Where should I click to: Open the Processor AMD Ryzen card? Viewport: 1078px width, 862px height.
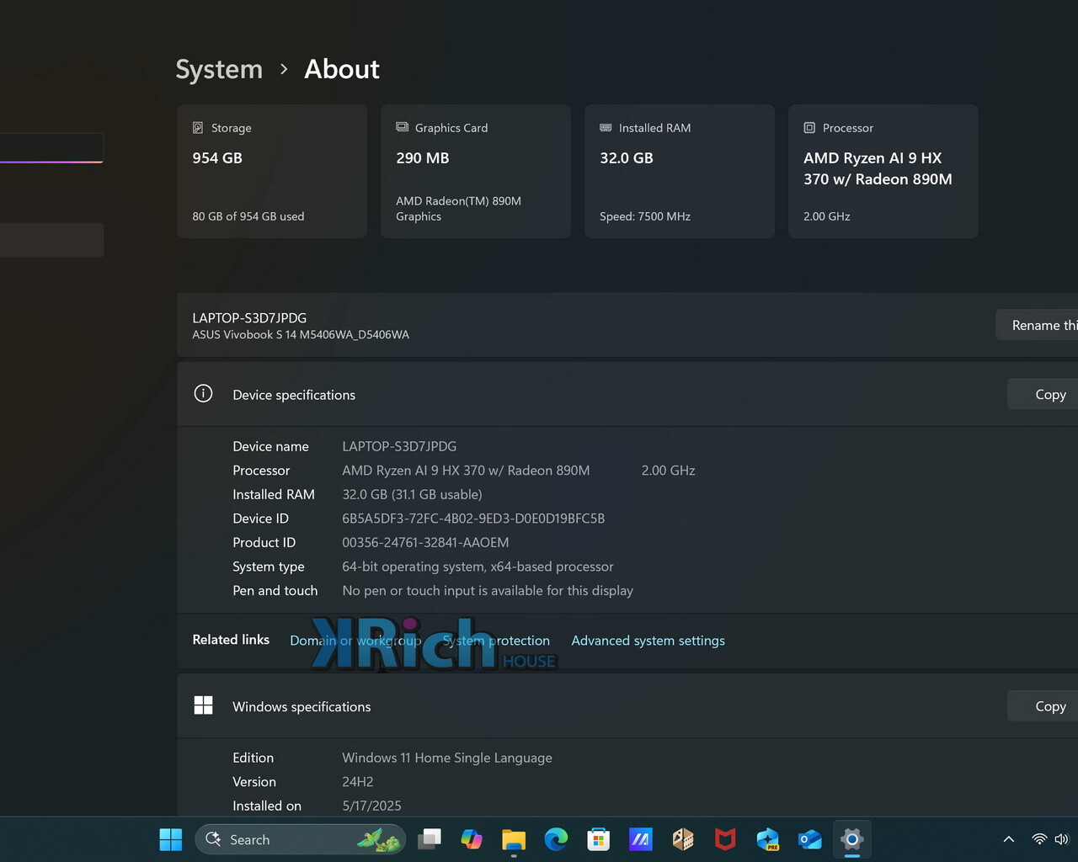883,171
